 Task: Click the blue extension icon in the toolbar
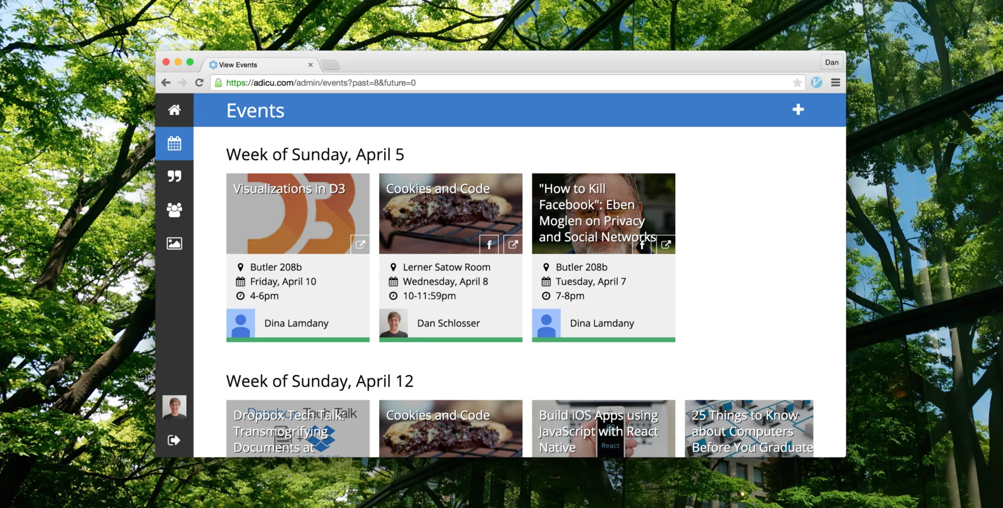(x=816, y=83)
